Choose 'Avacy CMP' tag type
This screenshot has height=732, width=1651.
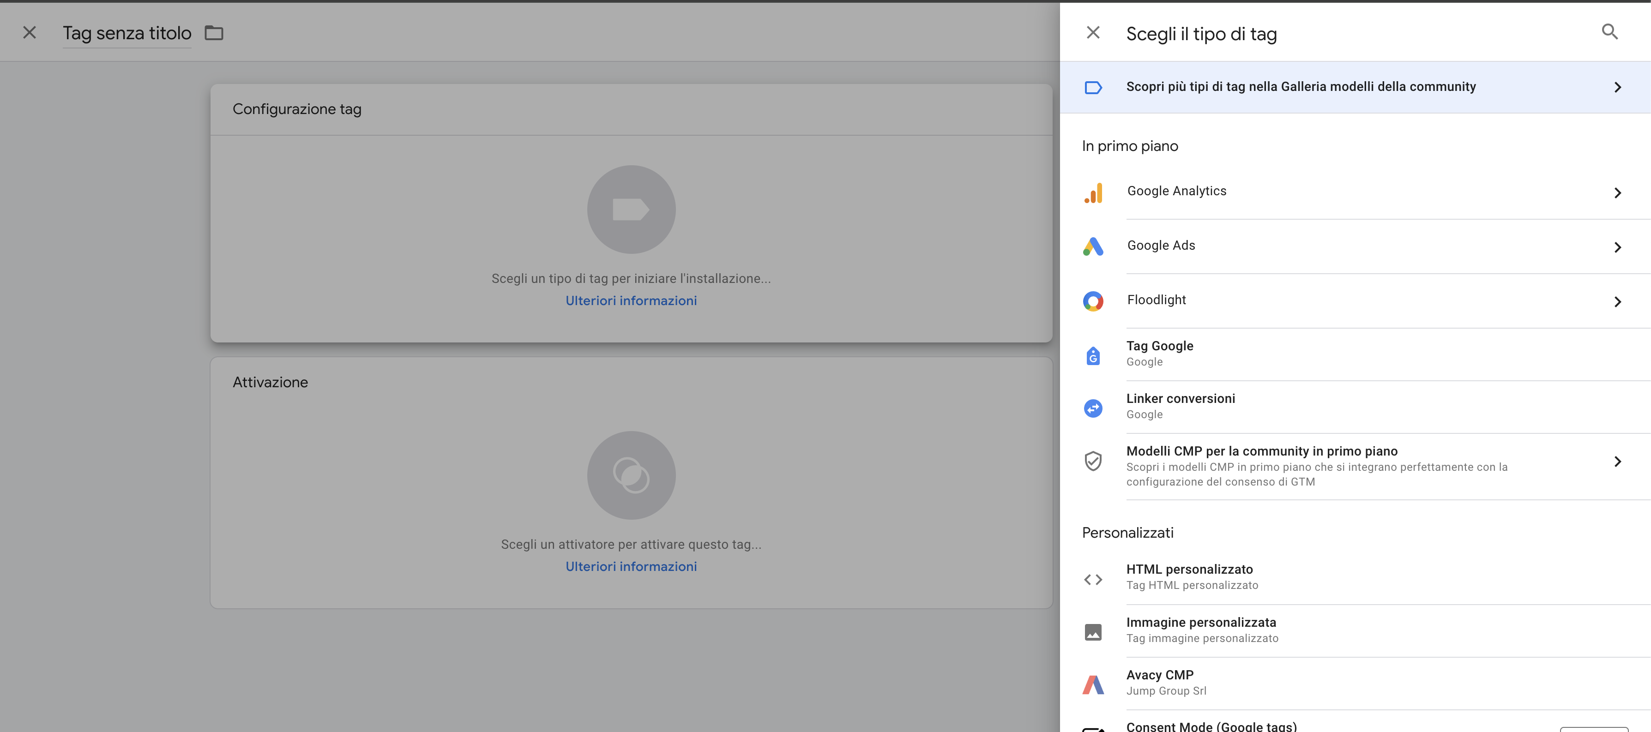[1355, 683]
